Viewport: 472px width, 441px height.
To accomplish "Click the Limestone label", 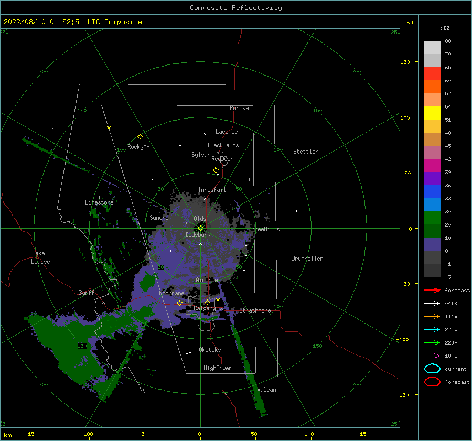I will click(99, 202).
